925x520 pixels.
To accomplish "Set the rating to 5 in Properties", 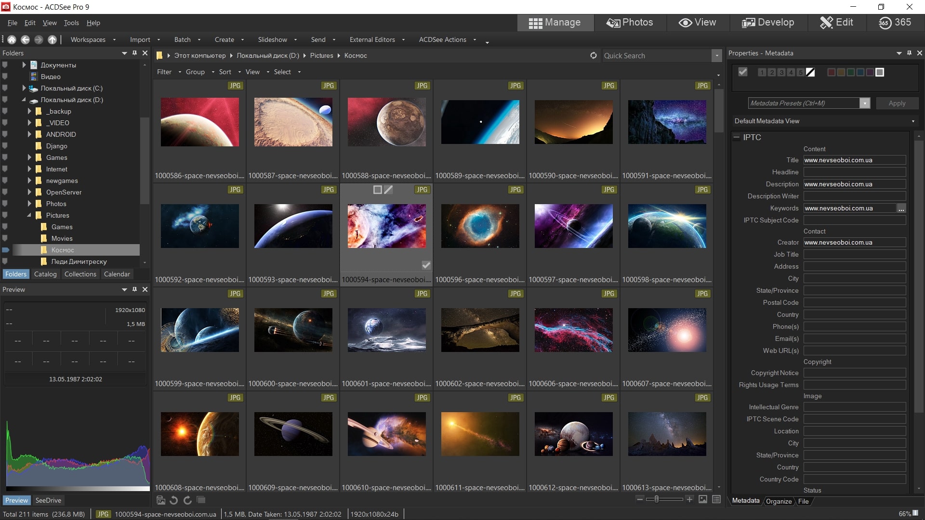I will 800,72.
